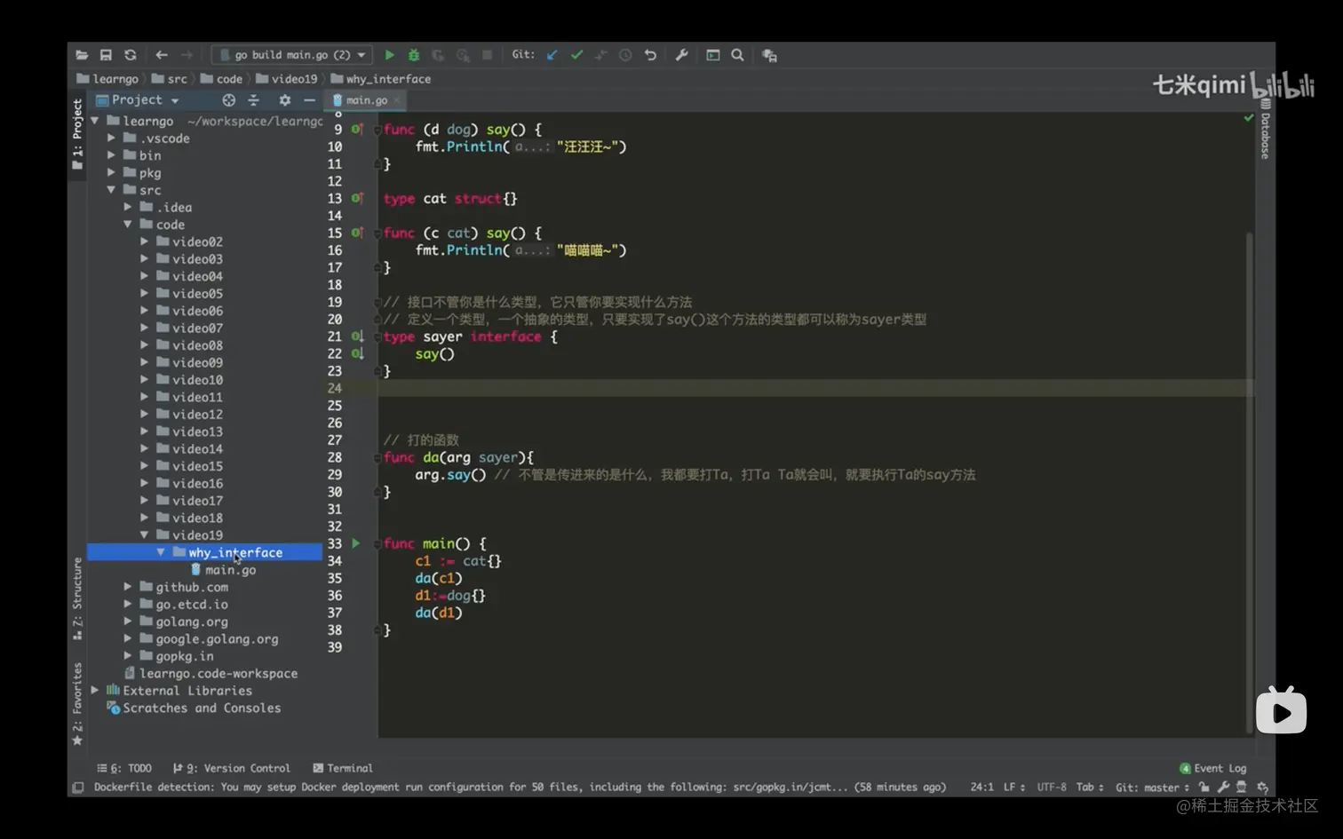Hide the Project panel with the minus icon
The image size is (1343, 839).
coord(309,100)
